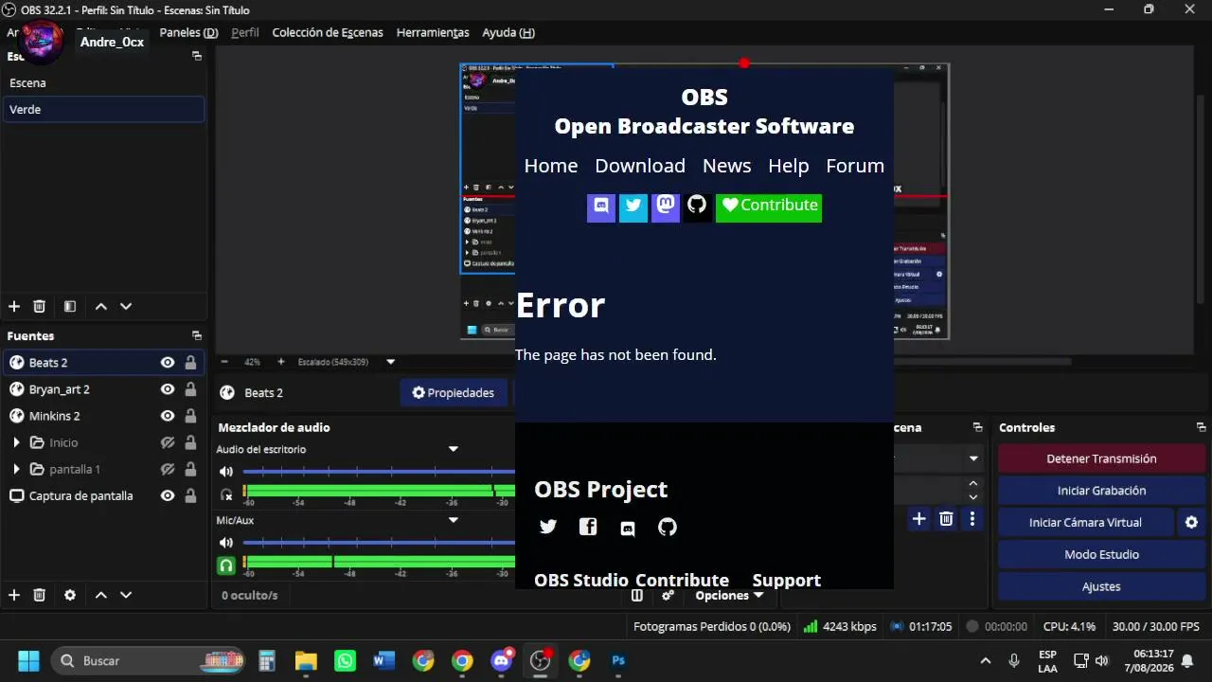
Task: Select the Escena scene in the list
Action: [103, 82]
